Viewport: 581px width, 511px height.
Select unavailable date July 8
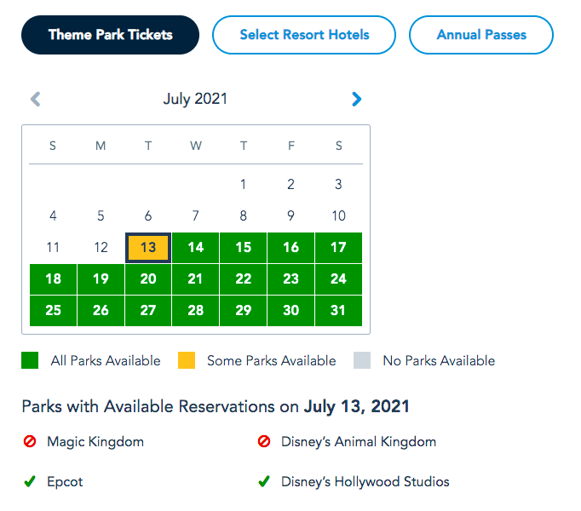[244, 216]
